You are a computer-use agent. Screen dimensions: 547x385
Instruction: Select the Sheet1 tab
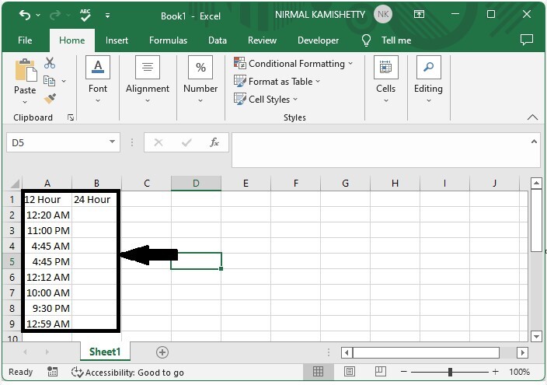(105, 352)
